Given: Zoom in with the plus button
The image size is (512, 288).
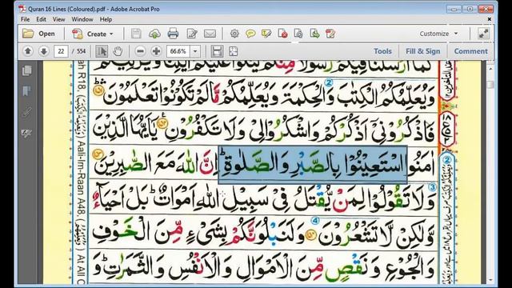Looking at the screenshot, I should 157,51.
